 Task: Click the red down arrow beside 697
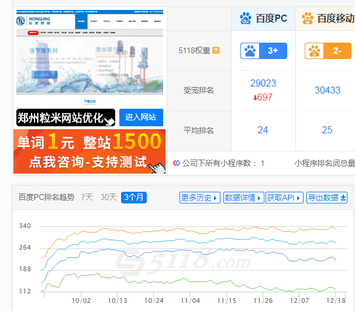coord(255,98)
